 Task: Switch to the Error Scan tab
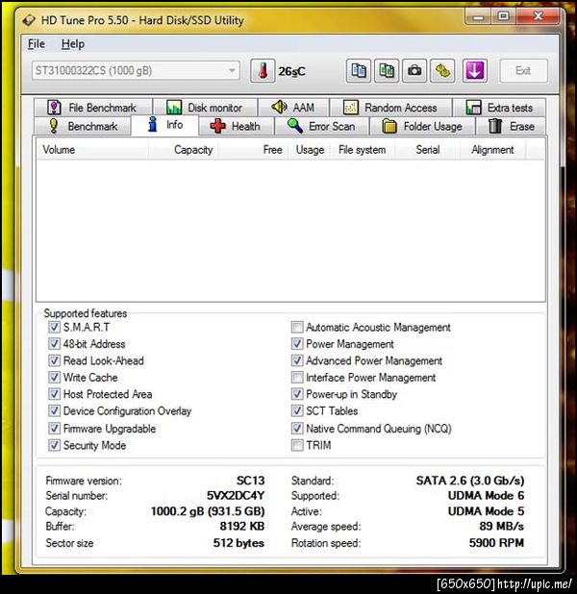point(321,126)
